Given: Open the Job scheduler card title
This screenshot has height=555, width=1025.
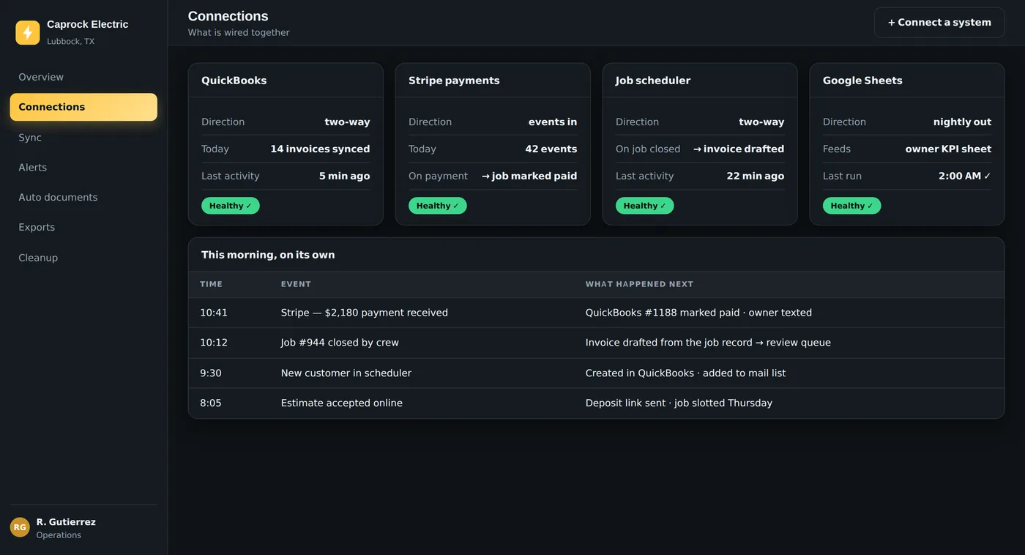Looking at the screenshot, I should 653,81.
